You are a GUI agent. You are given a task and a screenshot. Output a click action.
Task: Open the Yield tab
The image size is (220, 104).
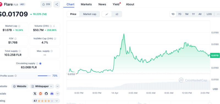click(x=116, y=4)
